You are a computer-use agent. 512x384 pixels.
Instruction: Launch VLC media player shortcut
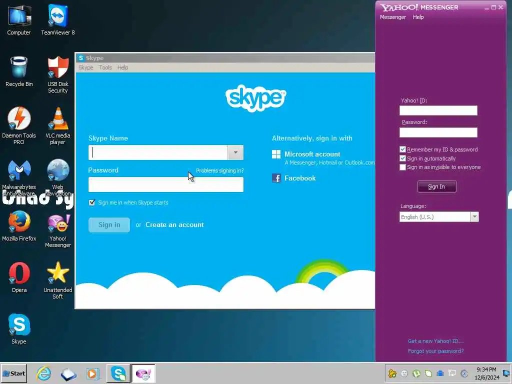(x=58, y=125)
